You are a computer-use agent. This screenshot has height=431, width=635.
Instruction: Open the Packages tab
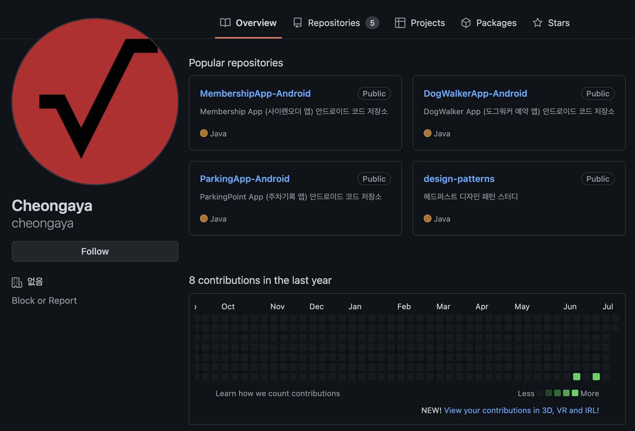point(489,23)
